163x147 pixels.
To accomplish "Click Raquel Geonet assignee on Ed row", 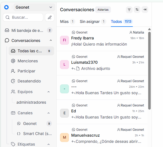I will [131, 105].
